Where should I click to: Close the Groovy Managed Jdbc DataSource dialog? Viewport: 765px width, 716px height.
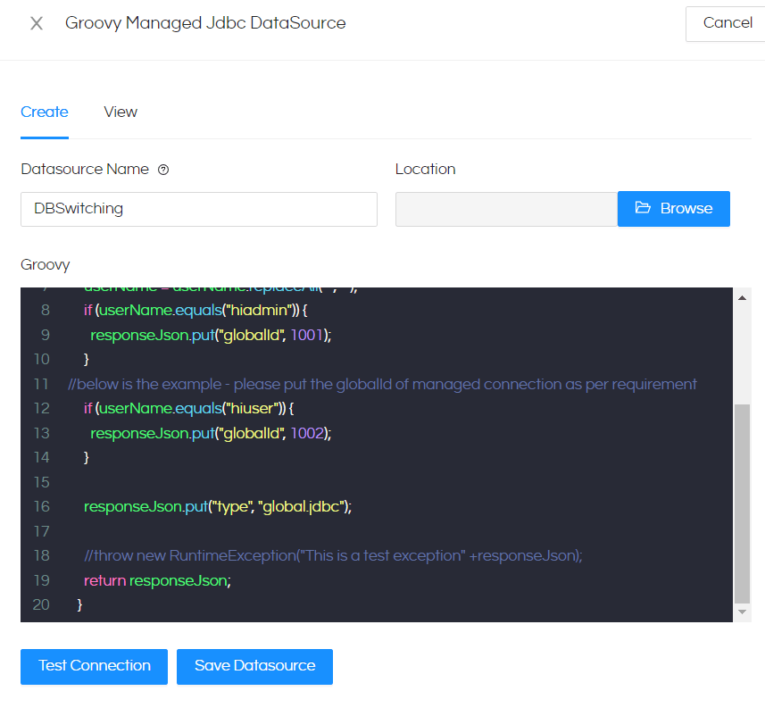coord(37,23)
